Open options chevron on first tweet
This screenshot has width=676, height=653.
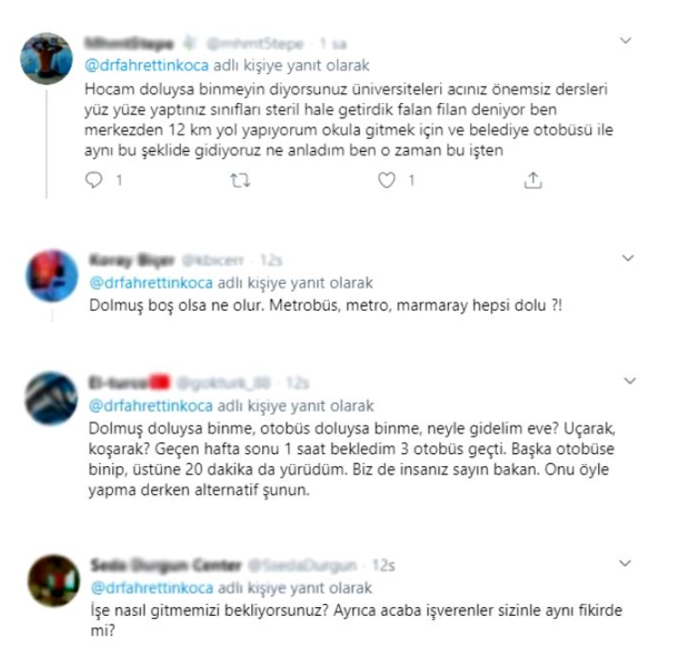(625, 41)
